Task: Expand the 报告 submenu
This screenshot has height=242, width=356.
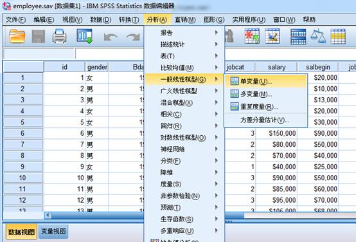Action: click(x=184, y=33)
